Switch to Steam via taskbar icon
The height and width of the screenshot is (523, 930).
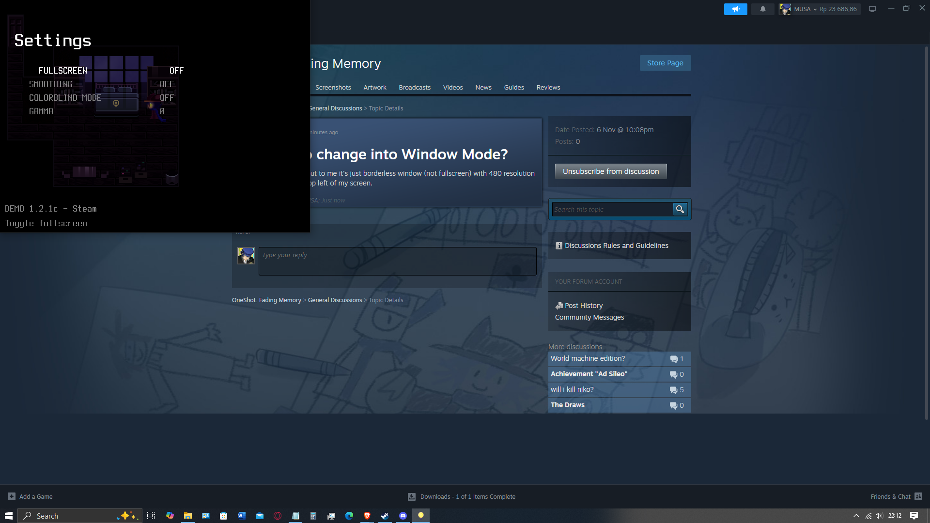click(x=385, y=516)
